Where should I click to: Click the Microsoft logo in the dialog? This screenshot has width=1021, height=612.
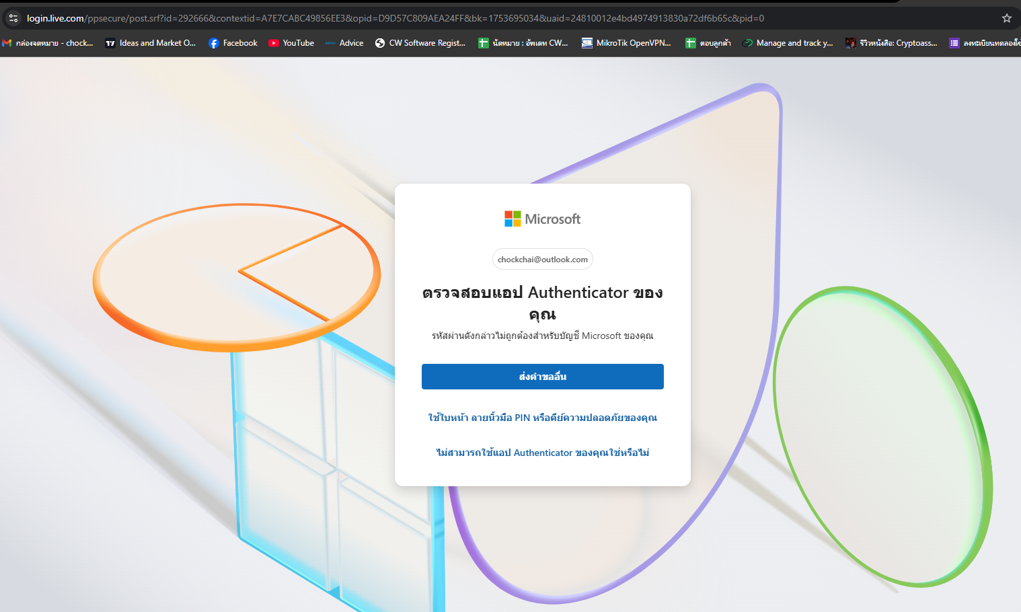pyautogui.click(x=542, y=219)
